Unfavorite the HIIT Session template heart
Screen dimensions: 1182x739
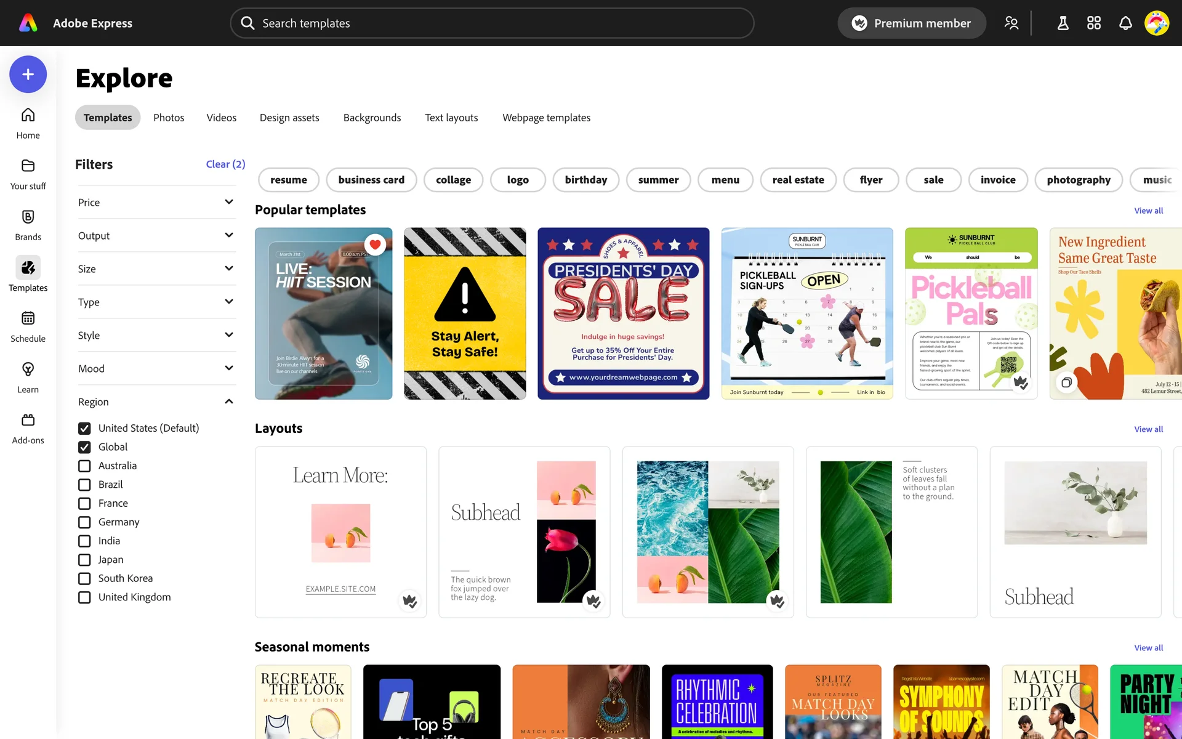click(x=375, y=244)
